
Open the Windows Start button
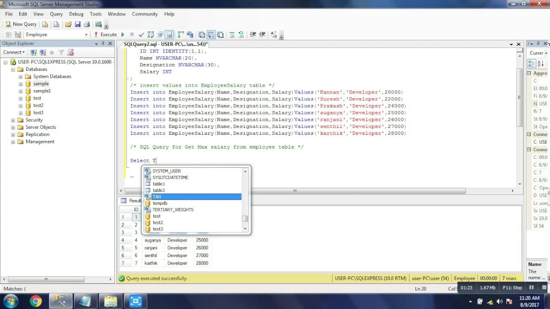10,301
